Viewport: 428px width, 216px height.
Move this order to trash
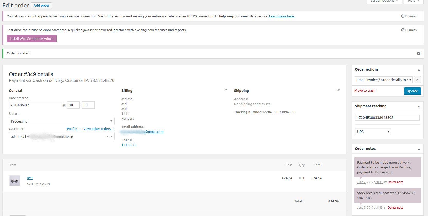(x=365, y=90)
